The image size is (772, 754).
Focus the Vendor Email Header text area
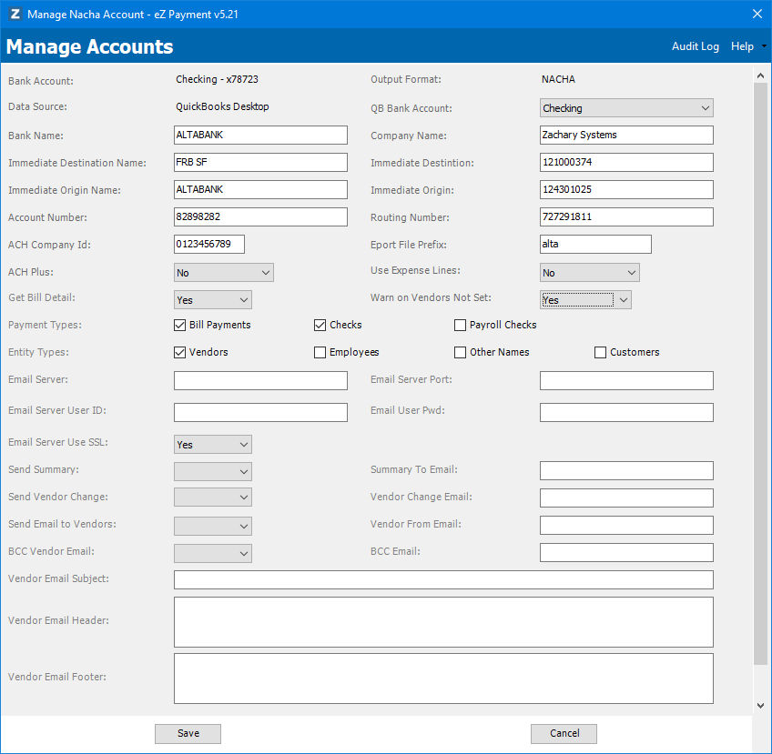point(443,622)
